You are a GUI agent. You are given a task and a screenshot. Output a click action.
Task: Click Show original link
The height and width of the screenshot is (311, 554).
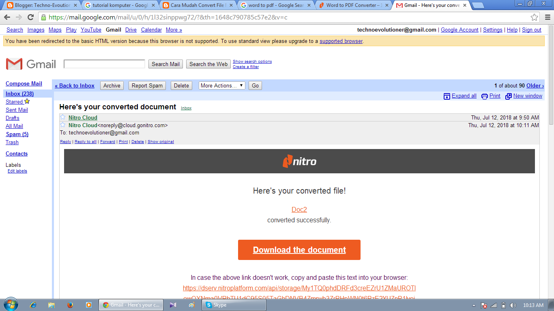coord(161,142)
